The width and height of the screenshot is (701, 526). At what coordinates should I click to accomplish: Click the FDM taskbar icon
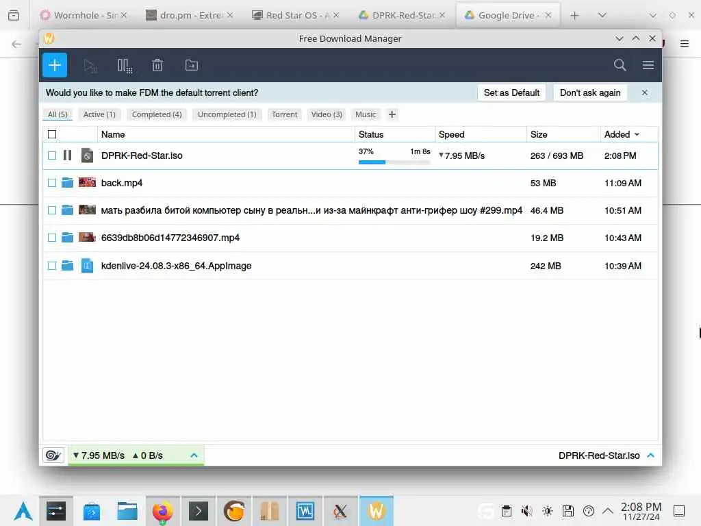(x=377, y=511)
